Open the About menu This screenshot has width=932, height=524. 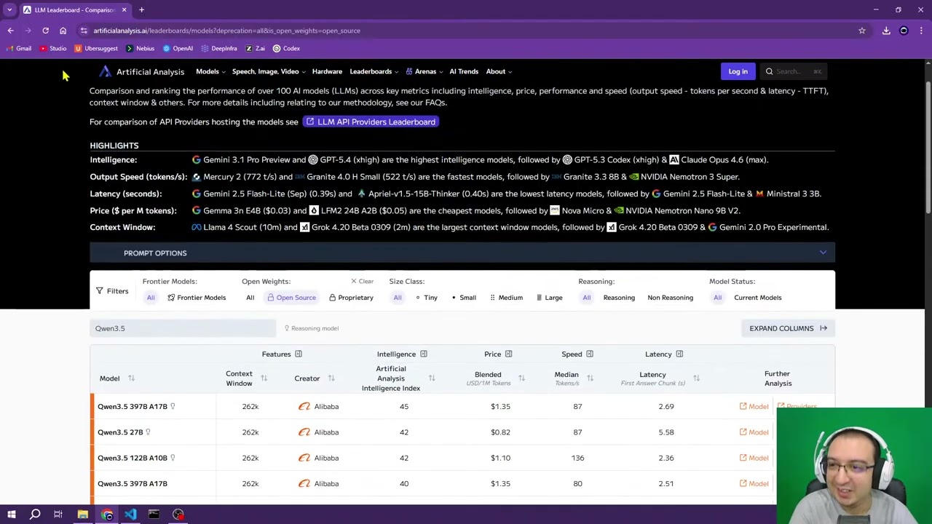click(499, 71)
